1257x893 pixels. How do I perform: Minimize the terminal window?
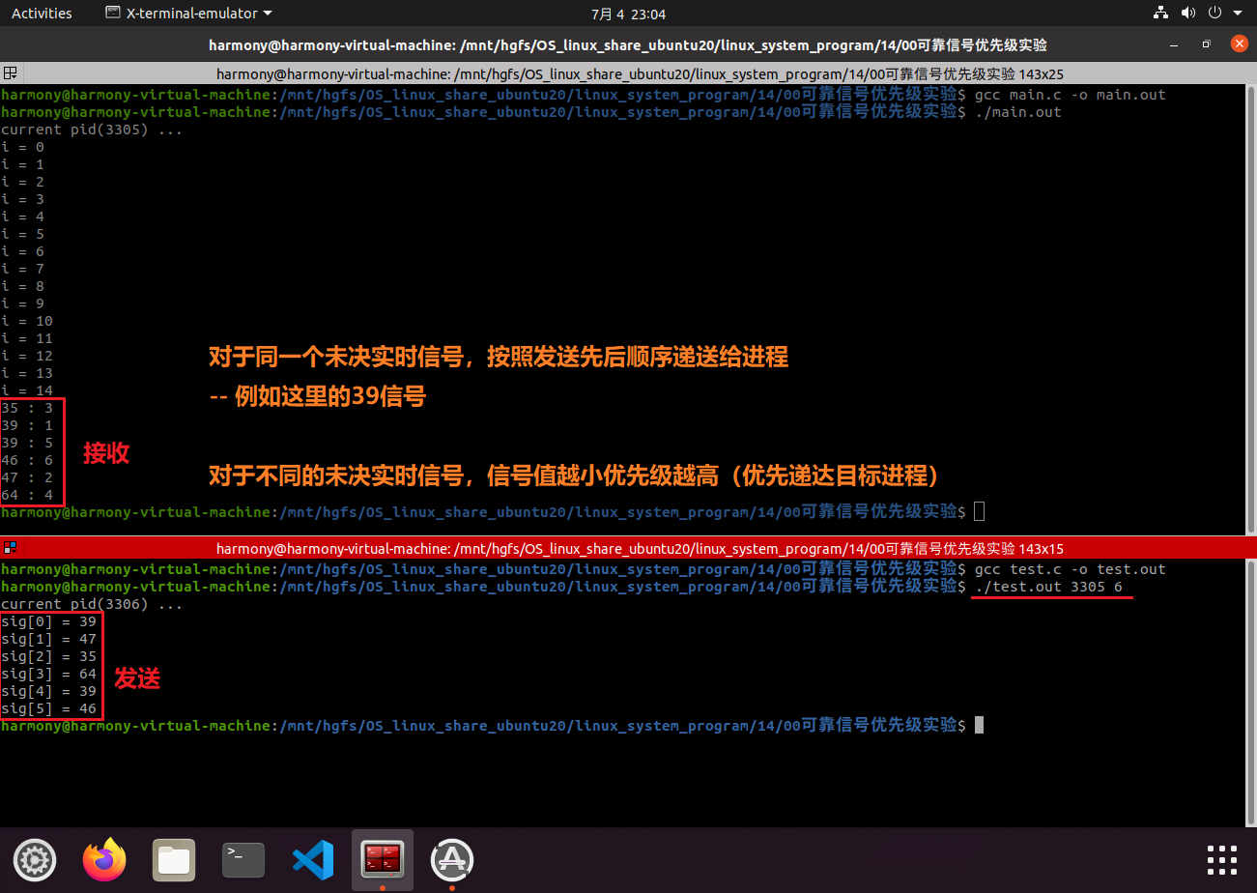coord(1174,44)
